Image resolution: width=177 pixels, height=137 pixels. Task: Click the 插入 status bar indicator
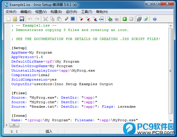(49, 131)
